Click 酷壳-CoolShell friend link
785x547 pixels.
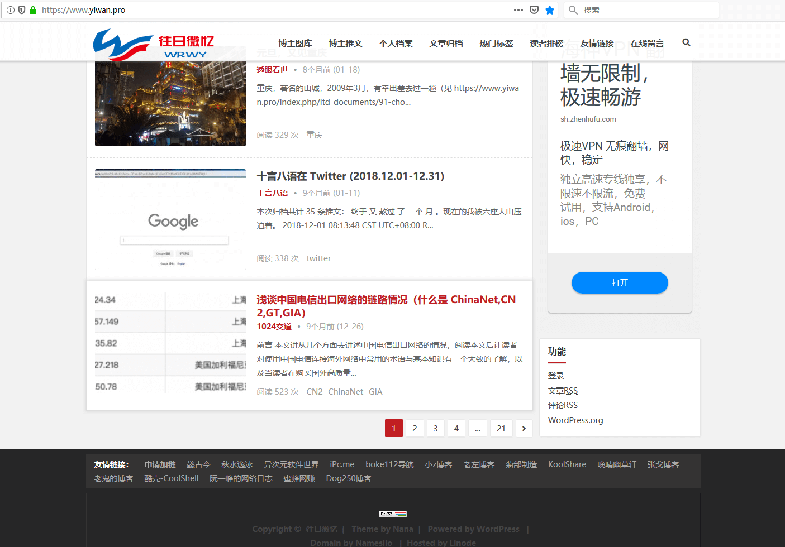point(172,478)
